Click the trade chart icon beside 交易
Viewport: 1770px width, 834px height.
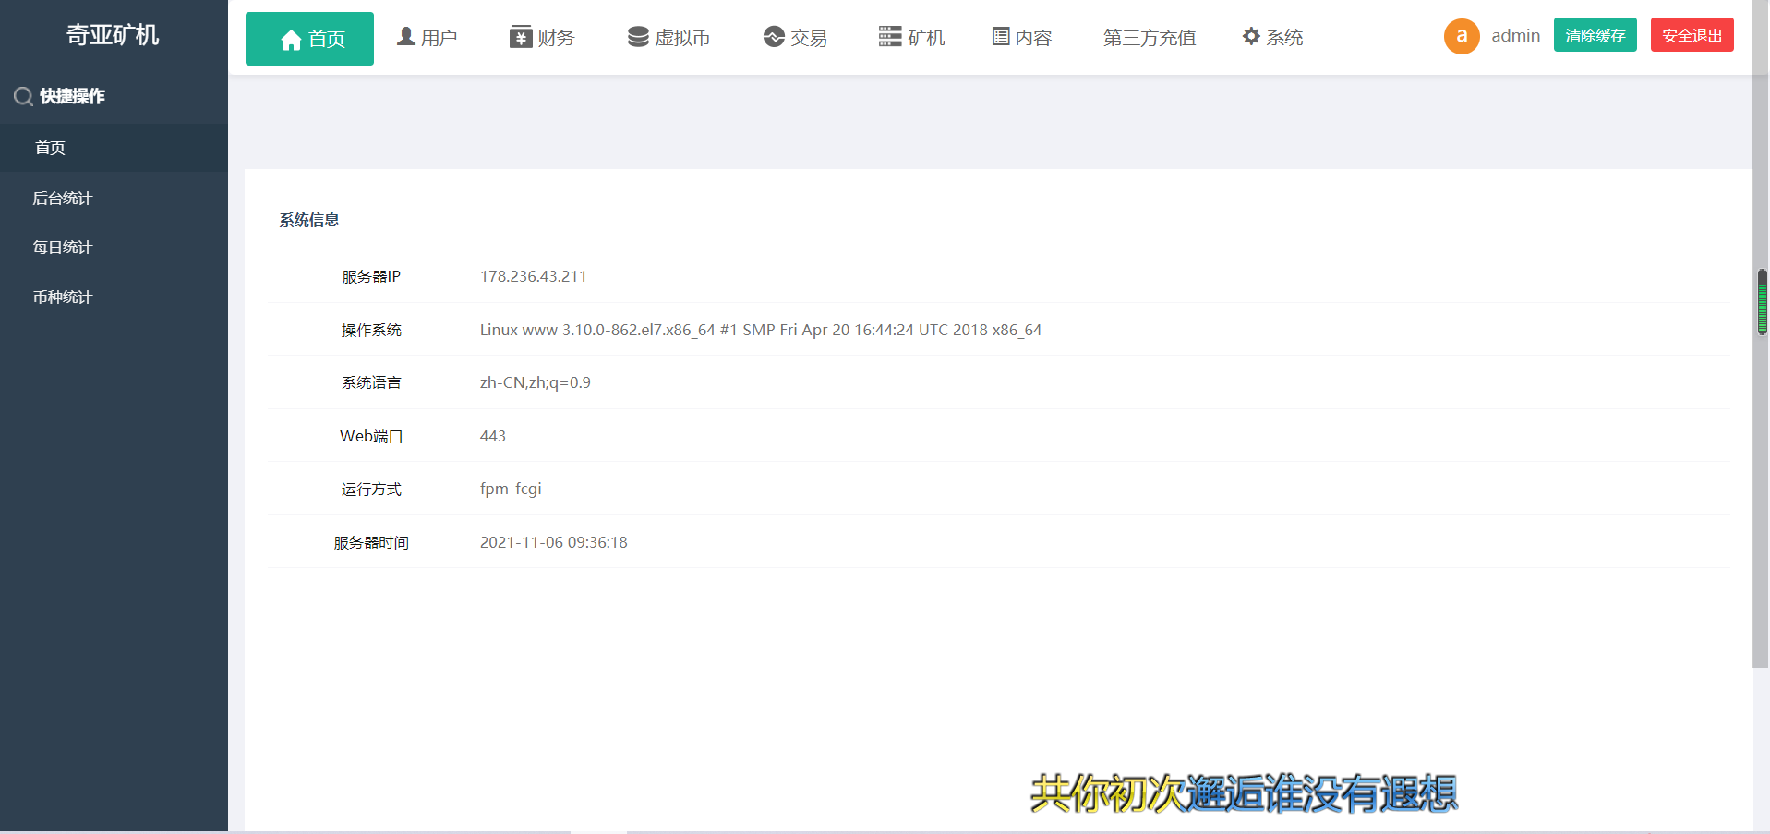[774, 37]
